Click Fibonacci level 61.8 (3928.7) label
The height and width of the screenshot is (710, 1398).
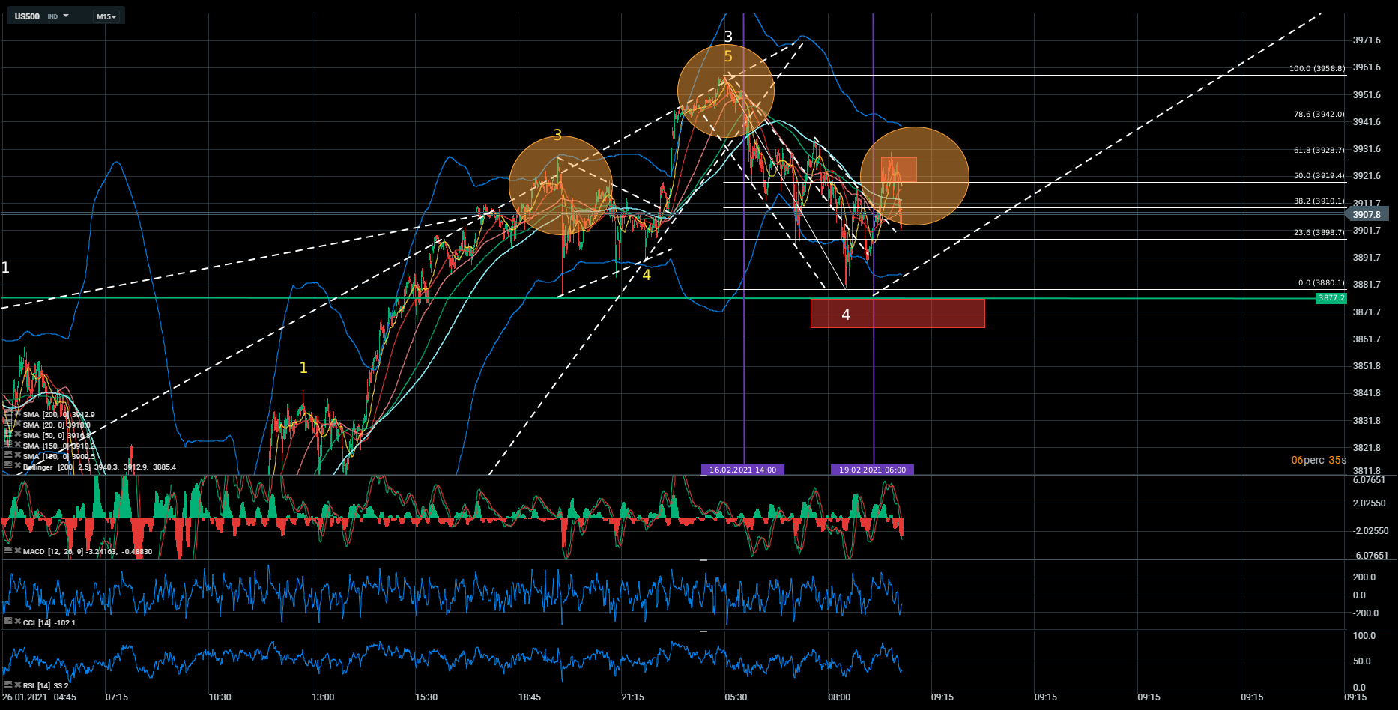tap(1319, 151)
